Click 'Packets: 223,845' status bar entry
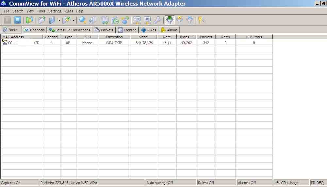 pos(54,183)
